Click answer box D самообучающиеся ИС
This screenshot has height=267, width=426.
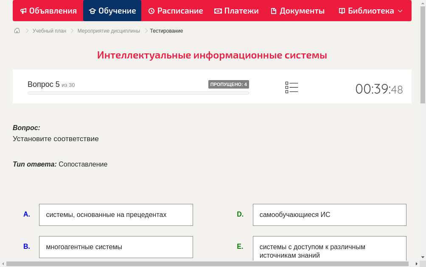tap(329, 214)
